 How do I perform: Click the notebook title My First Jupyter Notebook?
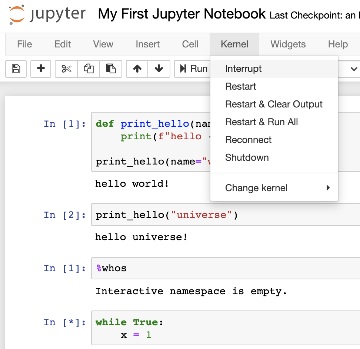pos(182,14)
